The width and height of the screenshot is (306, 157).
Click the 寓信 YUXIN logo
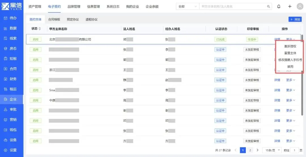click(x=12, y=6)
